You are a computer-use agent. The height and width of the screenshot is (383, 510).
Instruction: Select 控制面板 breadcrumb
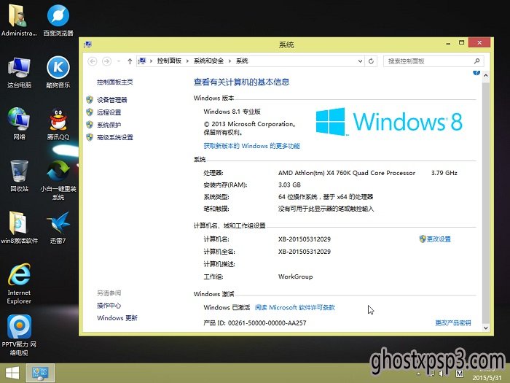point(169,61)
